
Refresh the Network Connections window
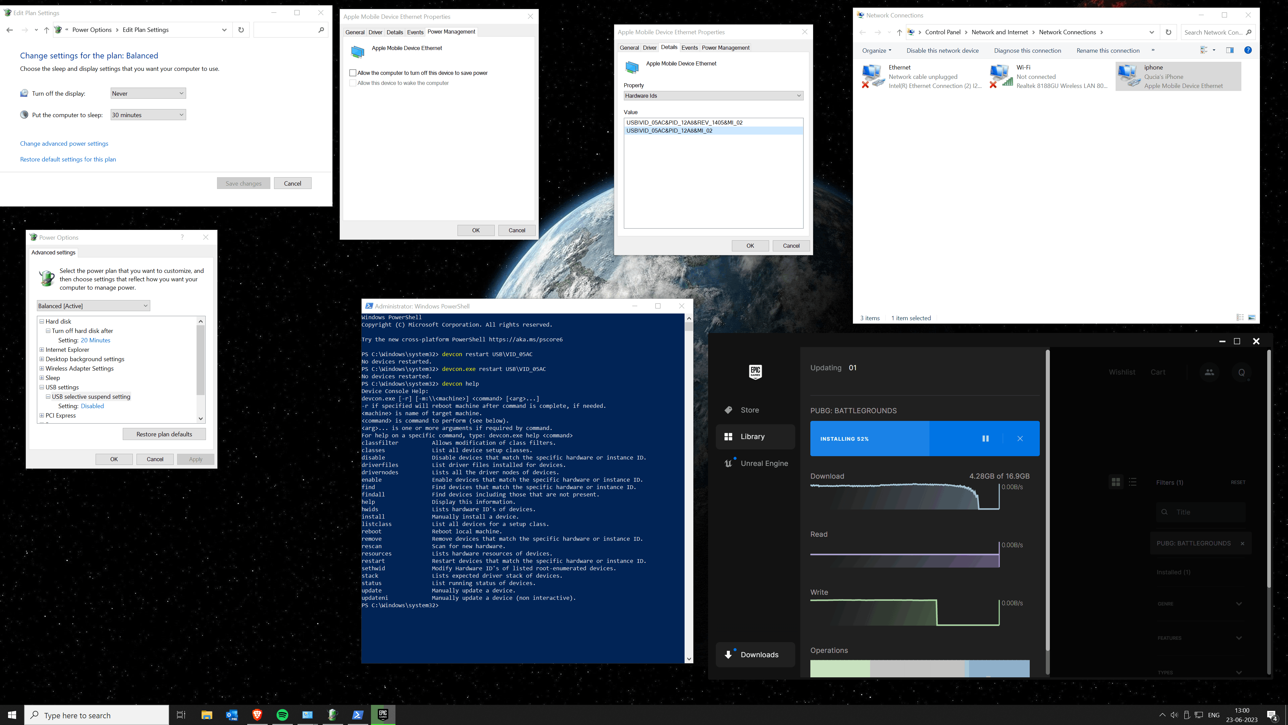(1169, 32)
